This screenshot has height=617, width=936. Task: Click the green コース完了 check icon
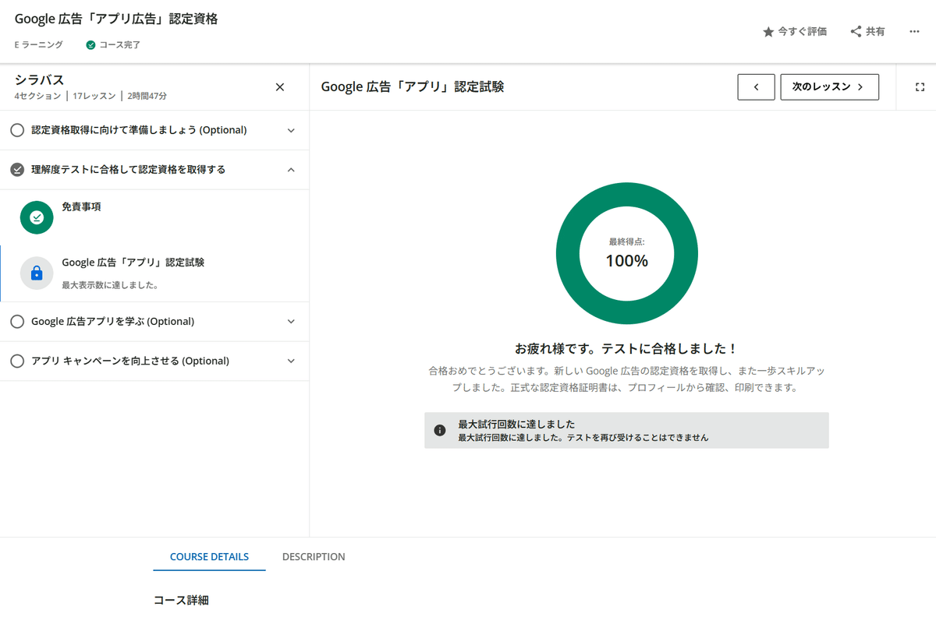[x=91, y=45]
